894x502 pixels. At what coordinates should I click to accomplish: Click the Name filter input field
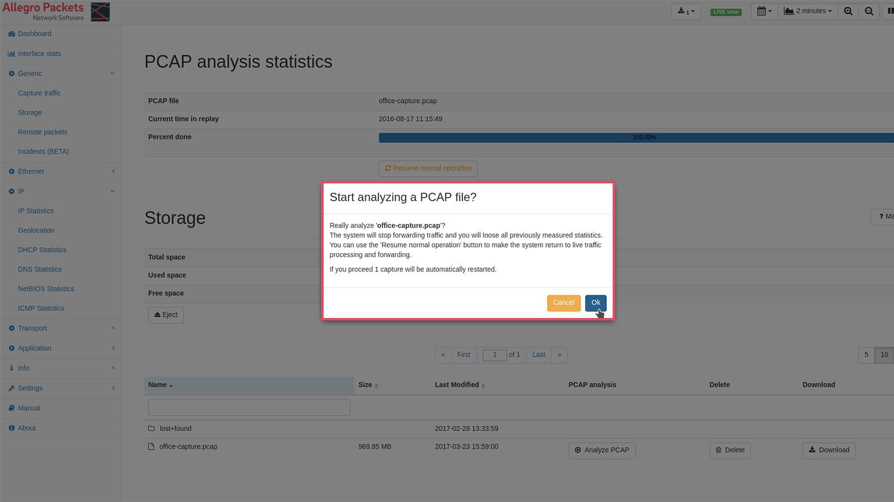(249, 407)
